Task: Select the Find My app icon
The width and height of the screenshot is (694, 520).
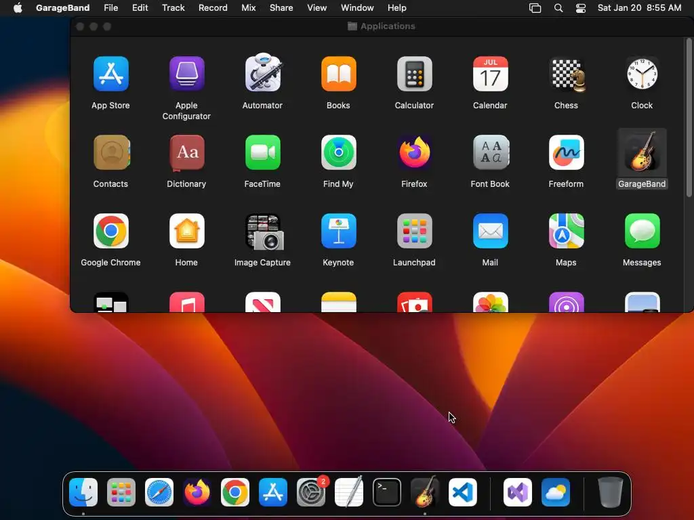Action: click(x=339, y=152)
